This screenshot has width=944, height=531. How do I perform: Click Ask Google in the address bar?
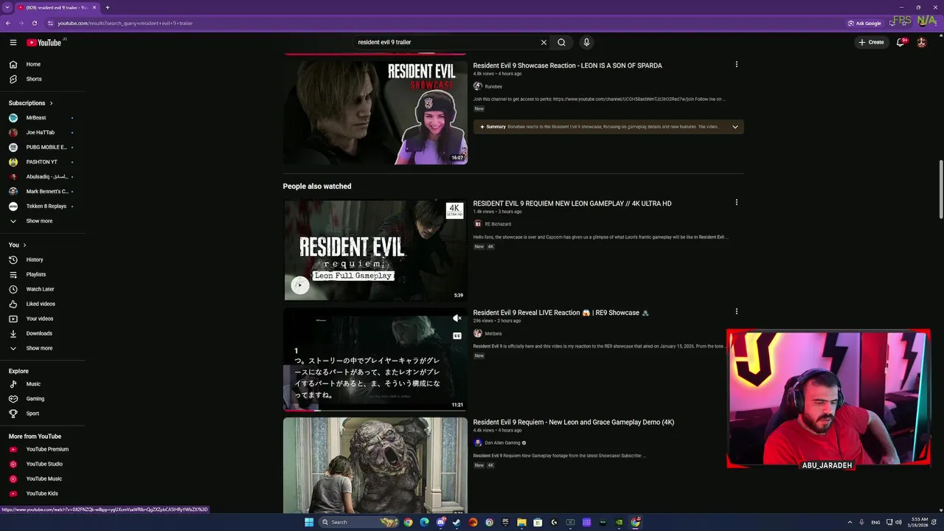(x=864, y=23)
